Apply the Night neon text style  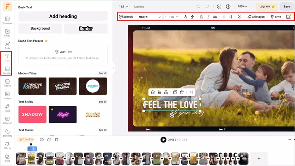pos(63,114)
